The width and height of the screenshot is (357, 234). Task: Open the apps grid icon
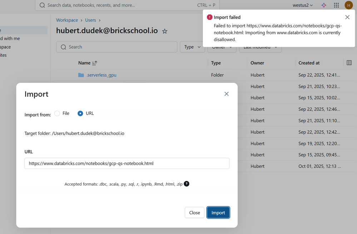point(336,5)
